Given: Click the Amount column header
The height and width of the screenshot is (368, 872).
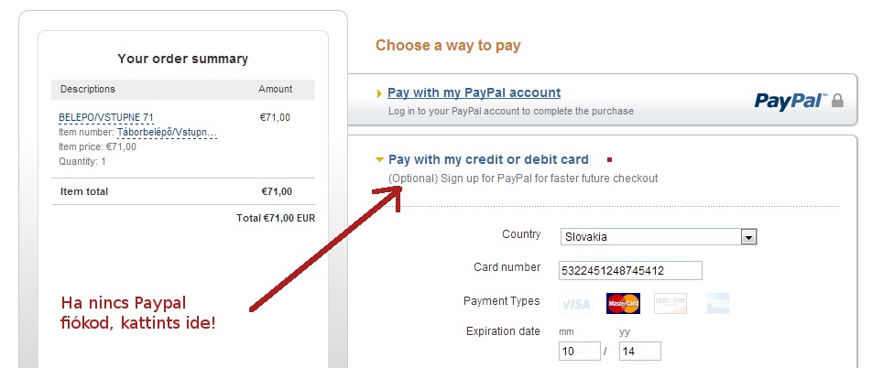Looking at the screenshot, I should coord(276,89).
